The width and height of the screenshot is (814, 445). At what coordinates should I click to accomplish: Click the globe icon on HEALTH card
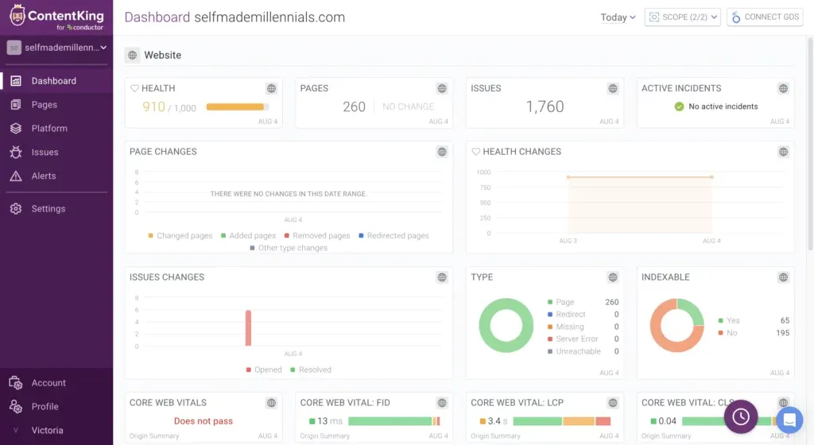click(x=272, y=89)
